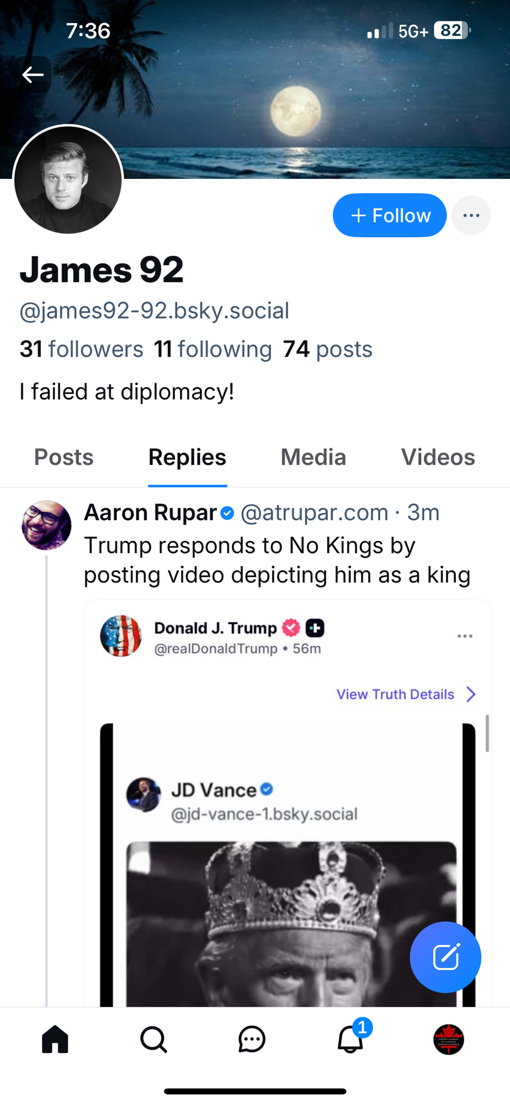The image size is (510, 1104).
Task: Tap the back arrow button
Action: pos(33,75)
